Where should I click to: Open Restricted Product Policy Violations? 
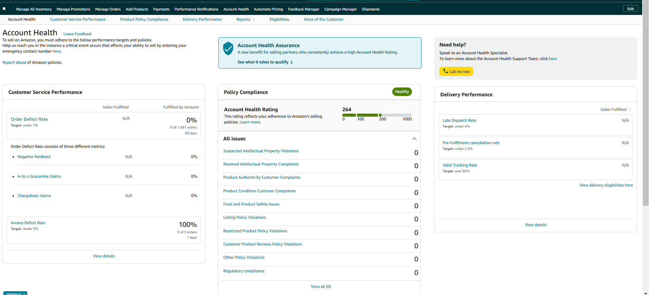tap(255, 231)
